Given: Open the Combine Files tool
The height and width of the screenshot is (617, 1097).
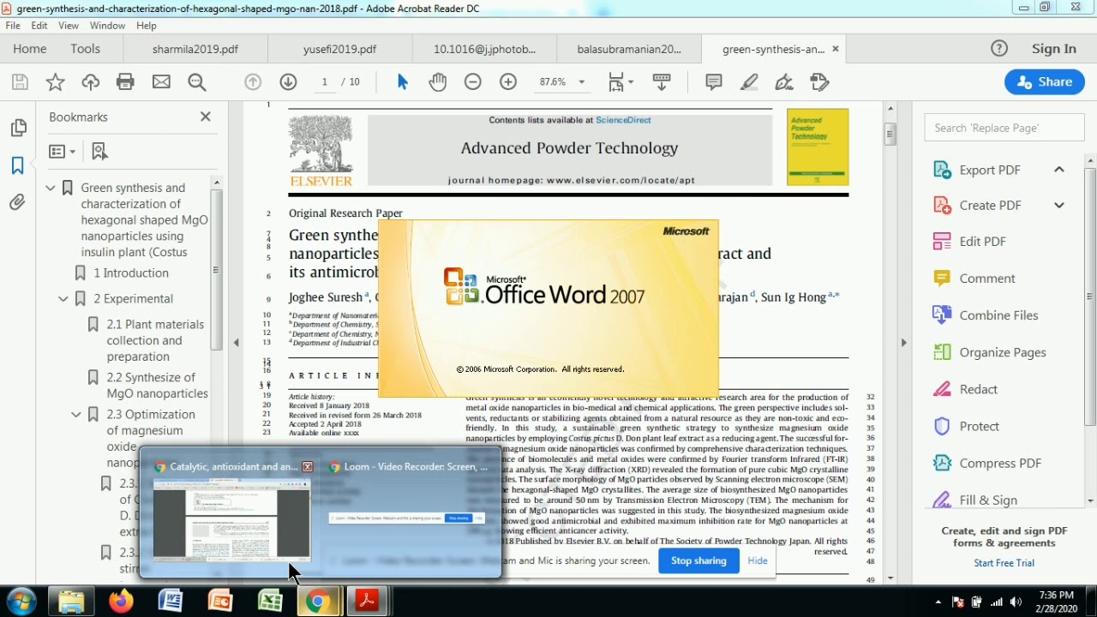Looking at the screenshot, I should point(998,315).
